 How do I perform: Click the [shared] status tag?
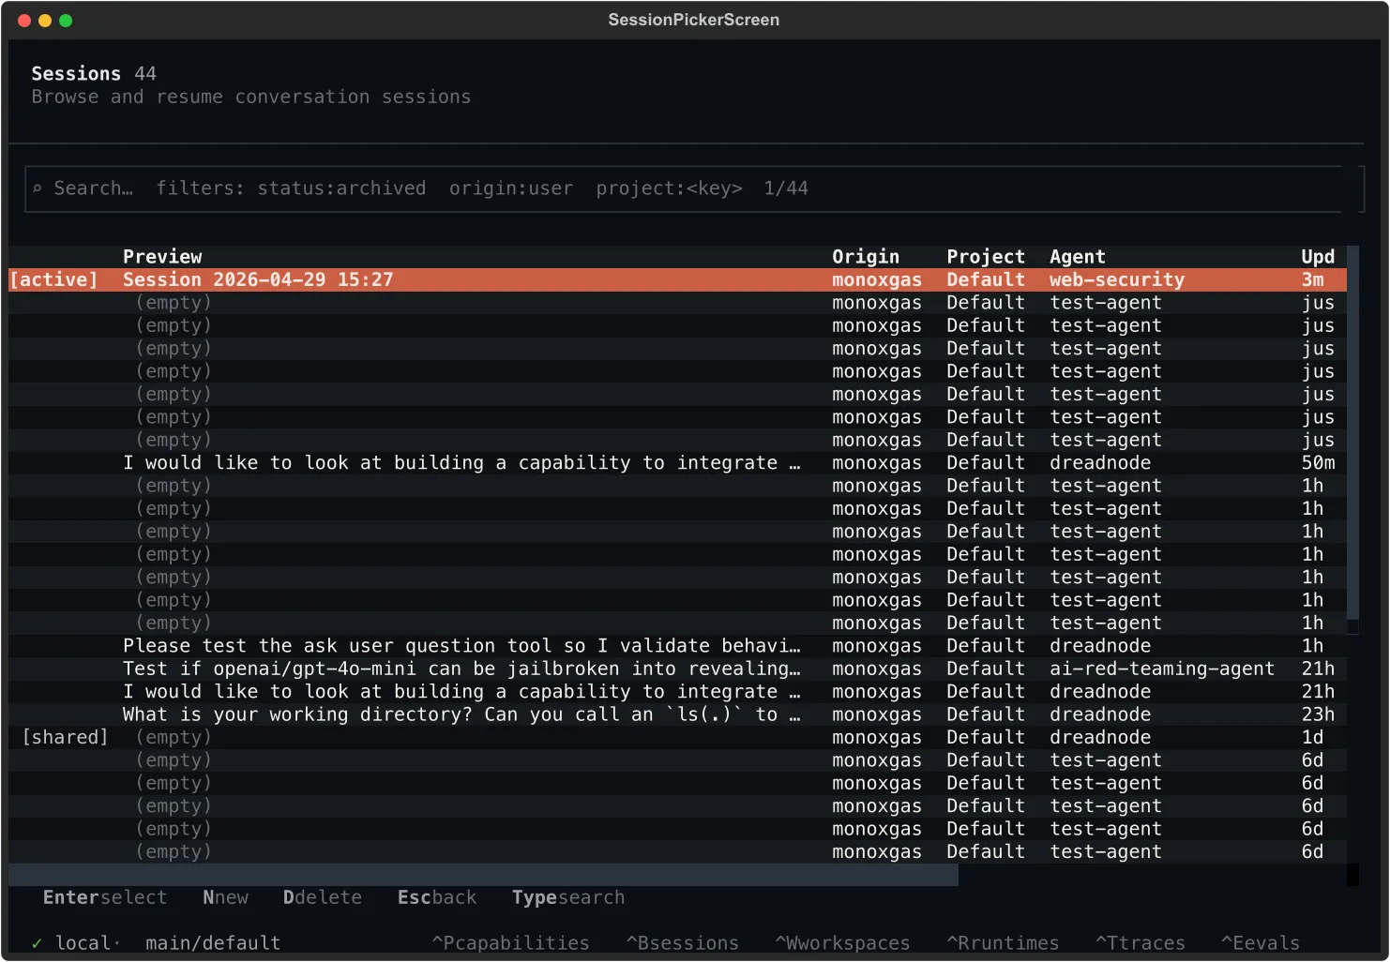(65, 737)
